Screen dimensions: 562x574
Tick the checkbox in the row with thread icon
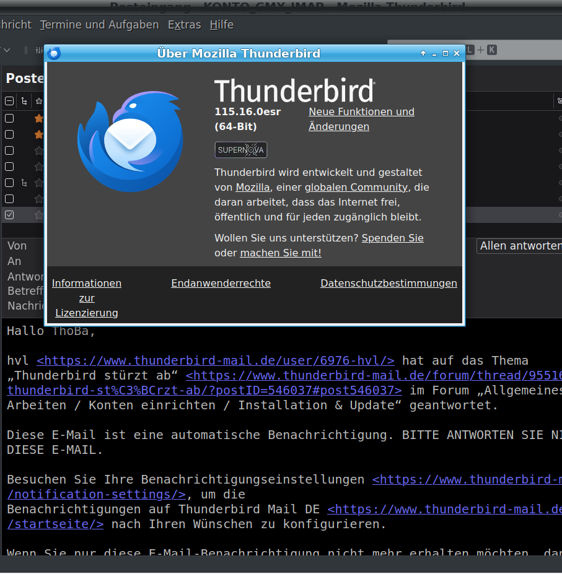[9, 183]
